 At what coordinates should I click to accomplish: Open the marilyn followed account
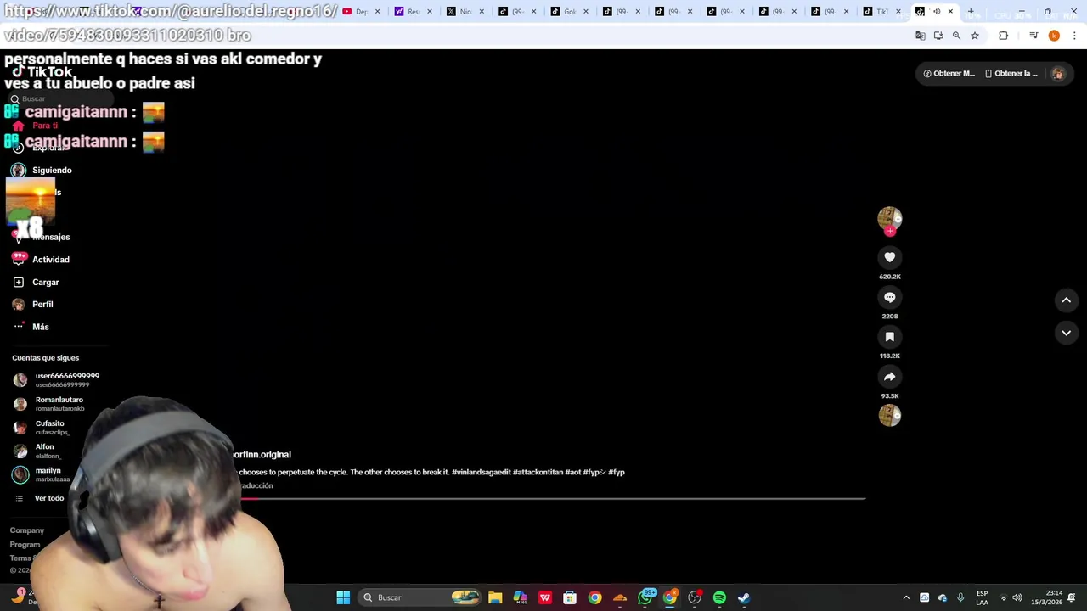(42, 474)
